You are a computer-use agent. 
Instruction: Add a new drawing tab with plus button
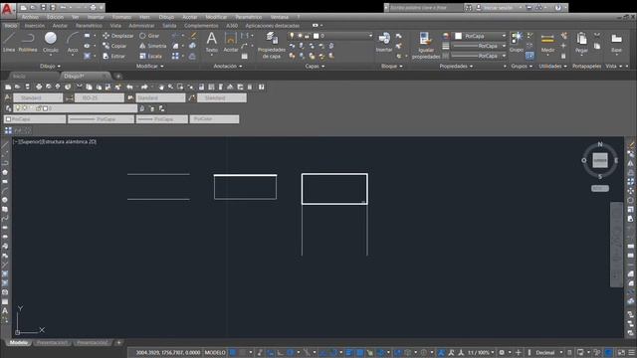[x=118, y=76]
